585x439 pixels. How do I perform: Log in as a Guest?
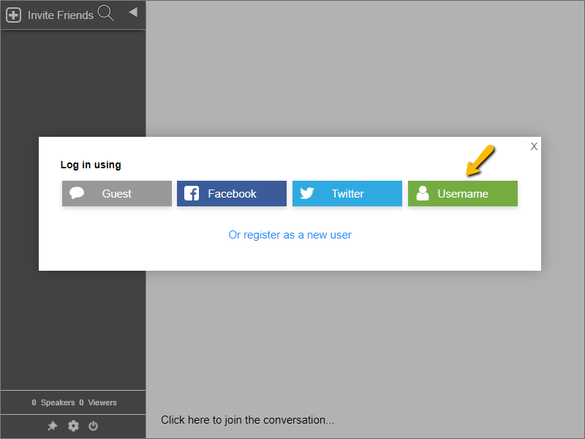point(116,193)
